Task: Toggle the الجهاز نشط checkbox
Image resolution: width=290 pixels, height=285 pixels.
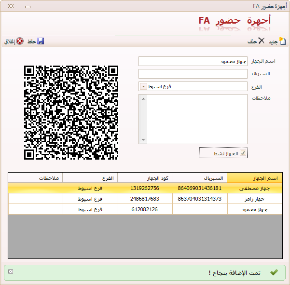Action: (x=243, y=153)
